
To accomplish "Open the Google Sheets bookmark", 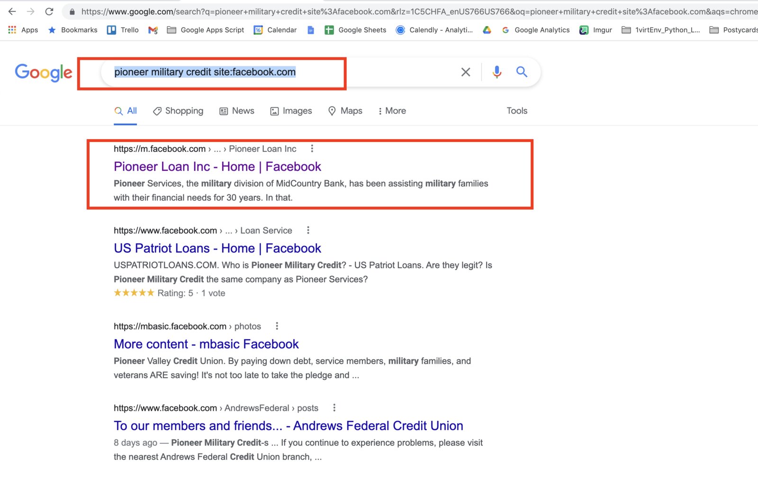I will (355, 30).
